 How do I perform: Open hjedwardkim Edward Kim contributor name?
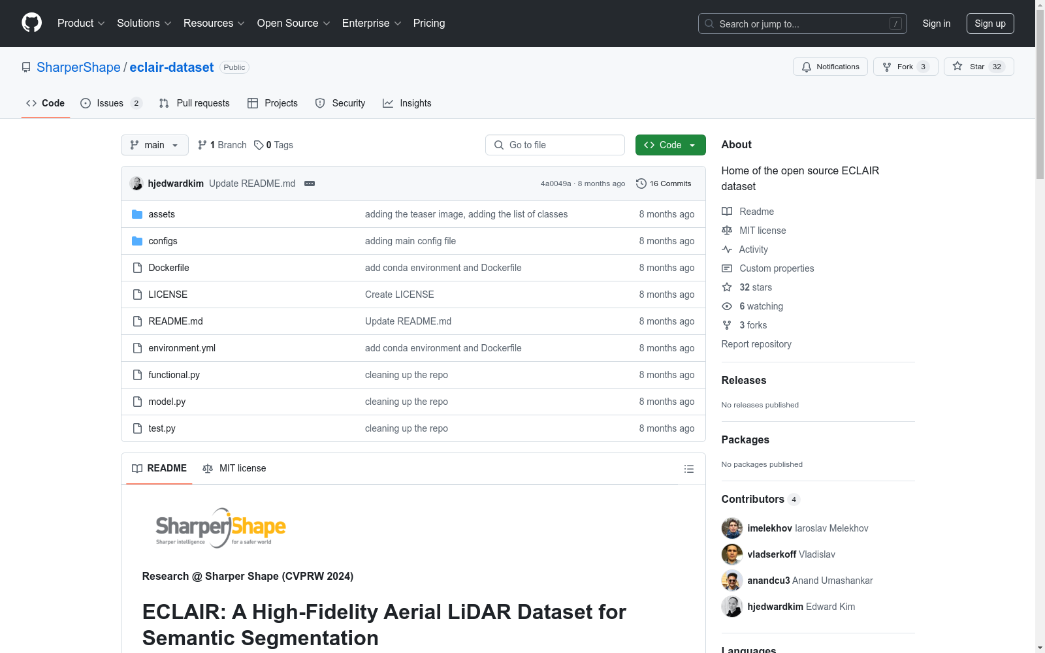tap(801, 607)
